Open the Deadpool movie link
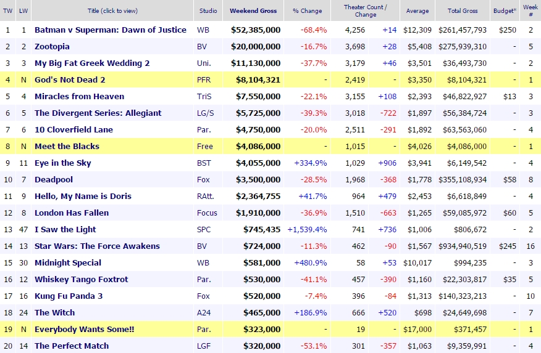 coord(54,180)
